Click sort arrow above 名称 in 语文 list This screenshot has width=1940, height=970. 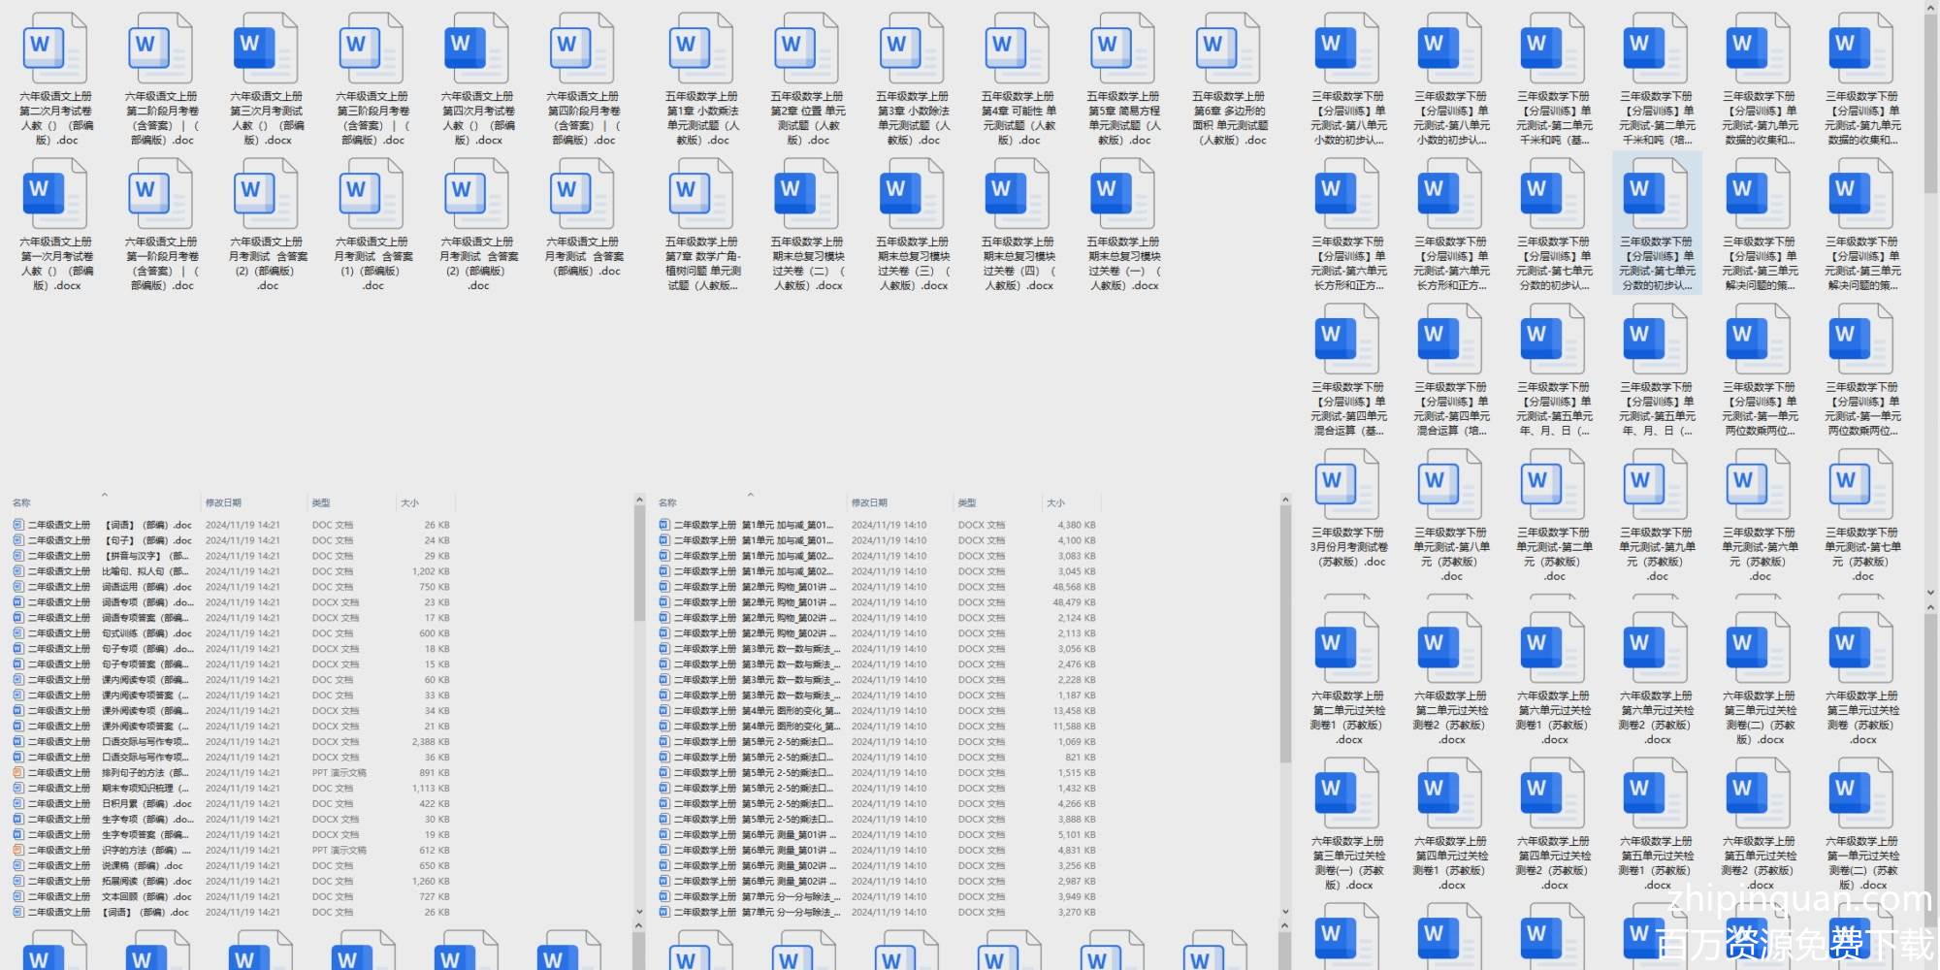104,495
